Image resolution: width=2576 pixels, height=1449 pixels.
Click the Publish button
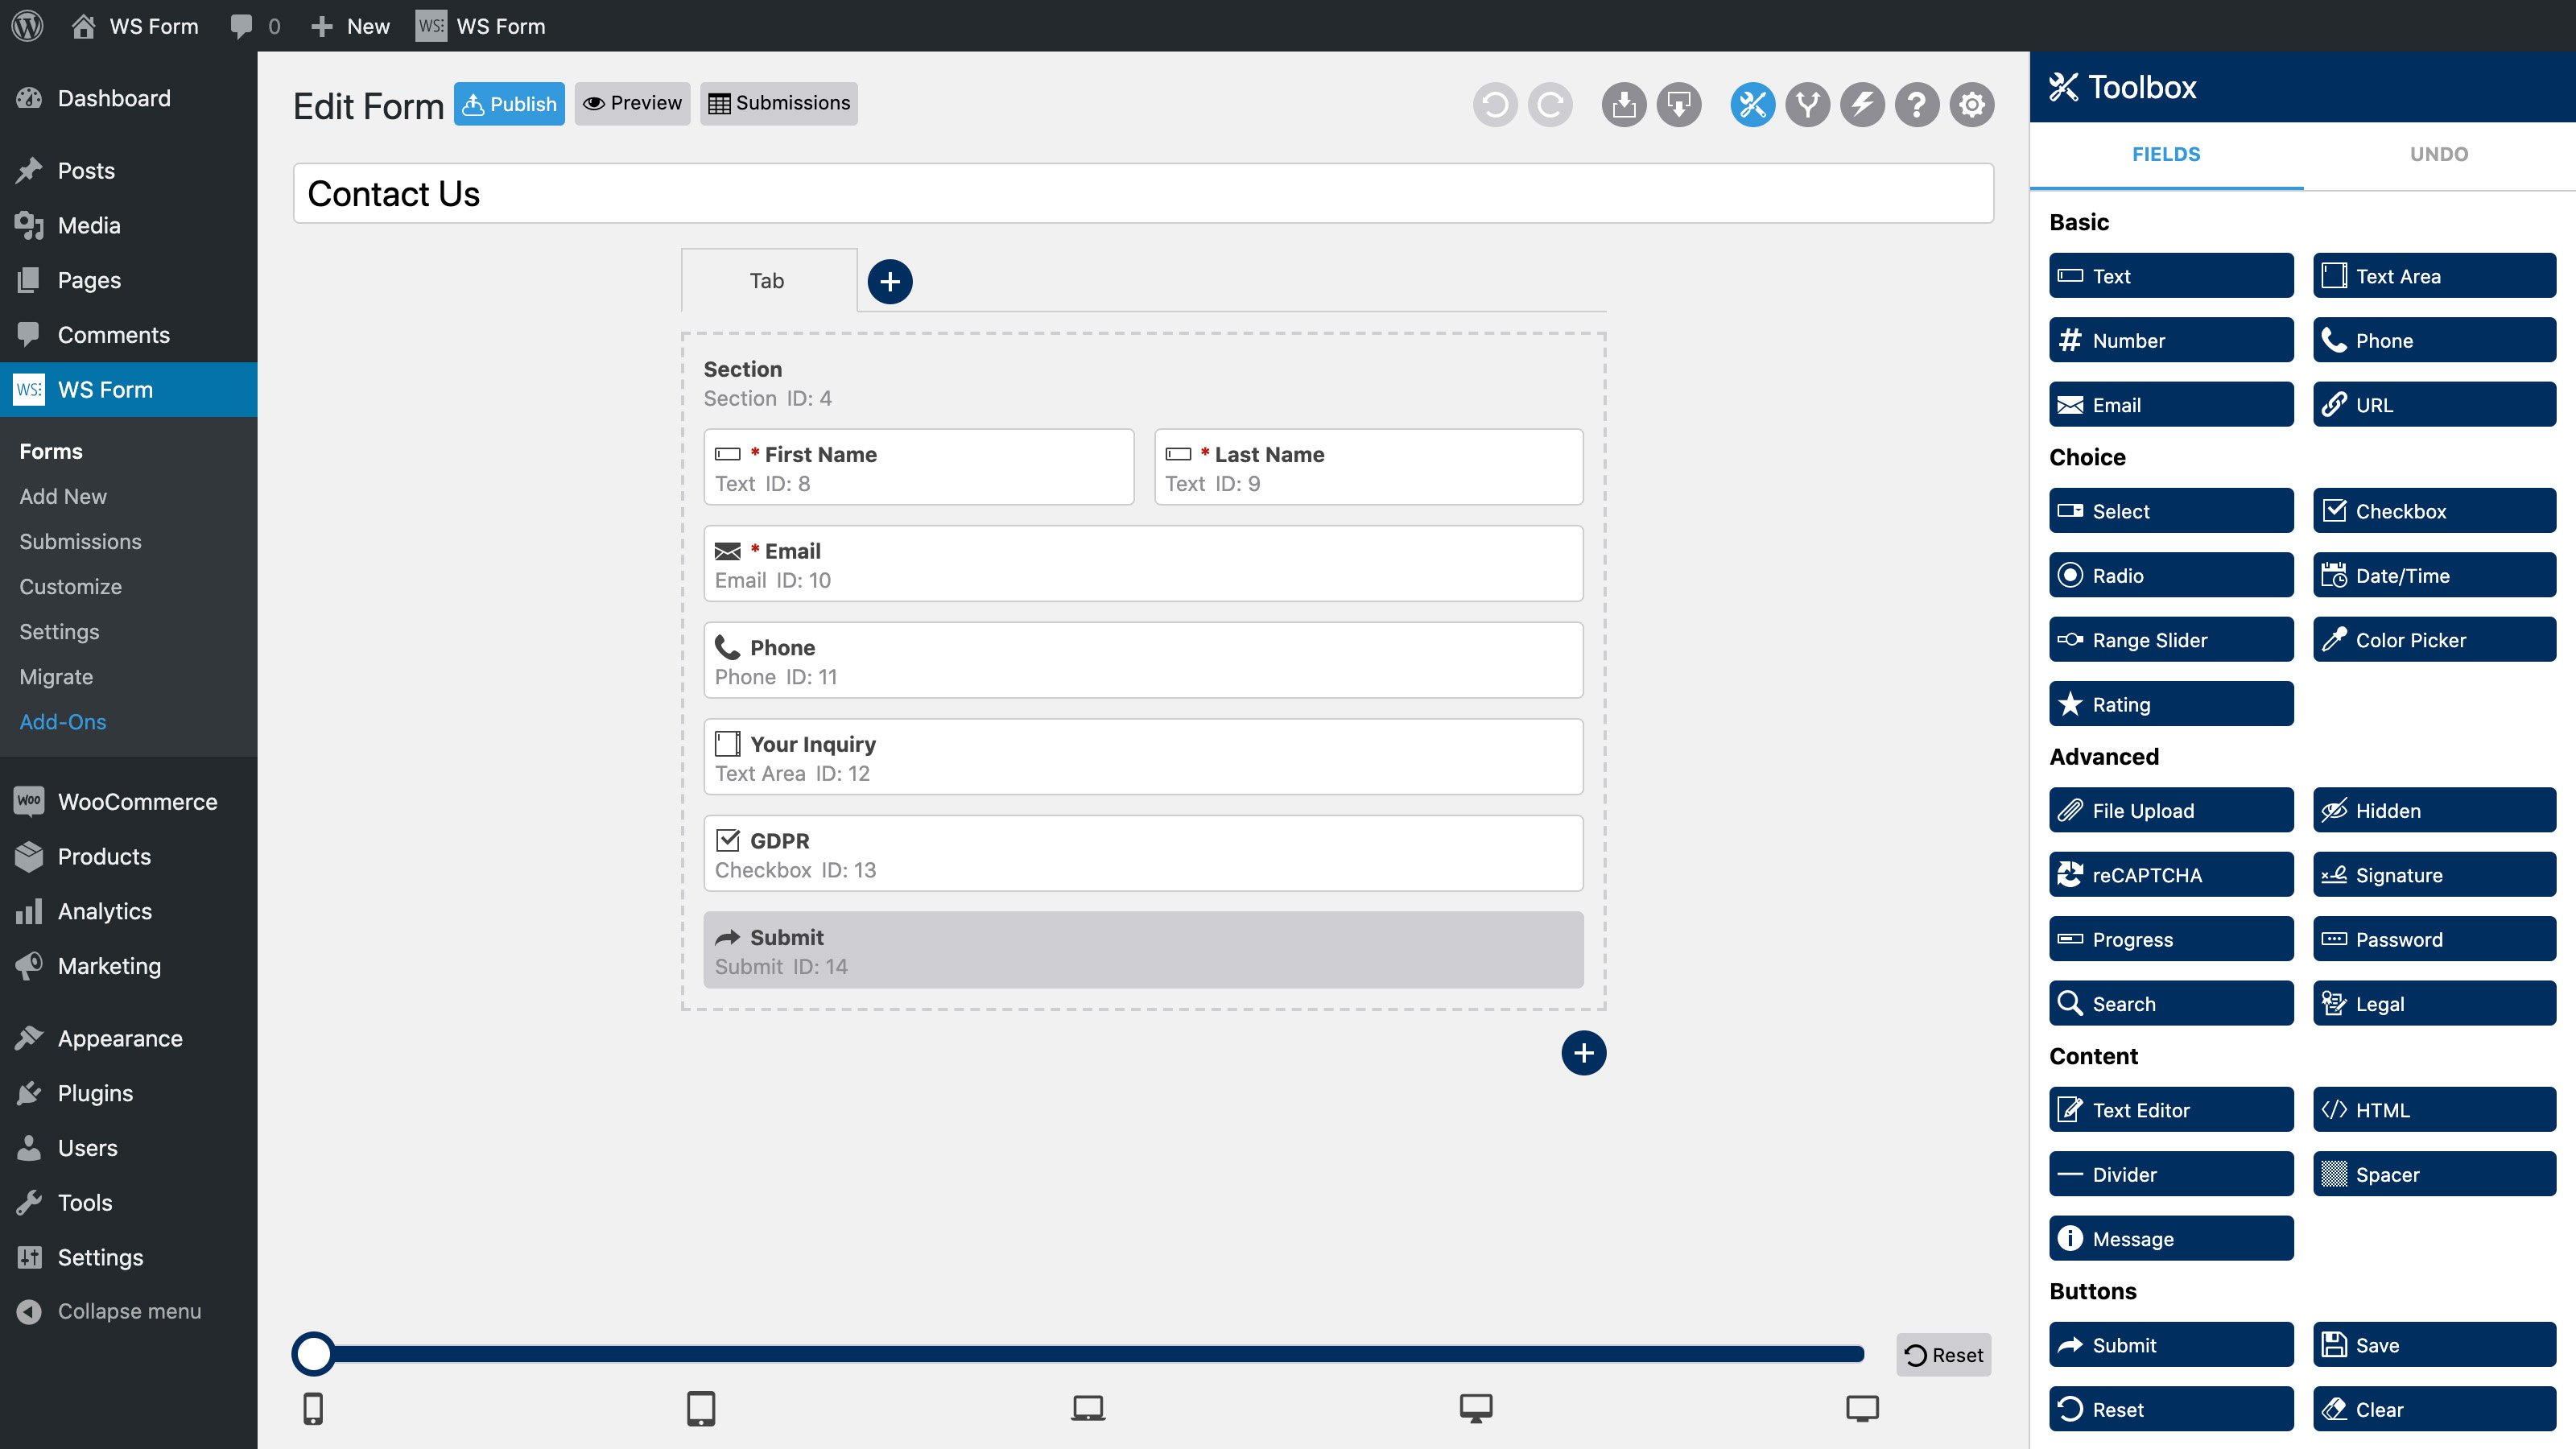pyautogui.click(x=509, y=104)
